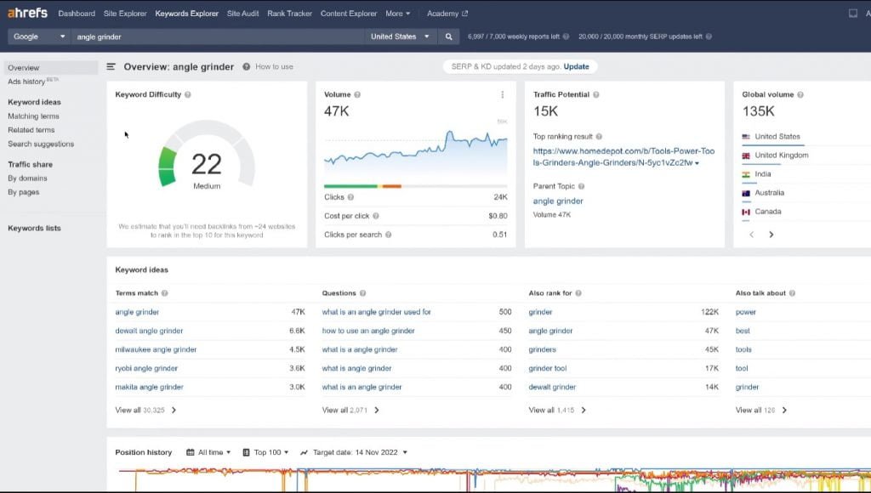Viewport: 871px width, 493px height.
Task: Open question how to use an angle grinder
Action: point(368,331)
